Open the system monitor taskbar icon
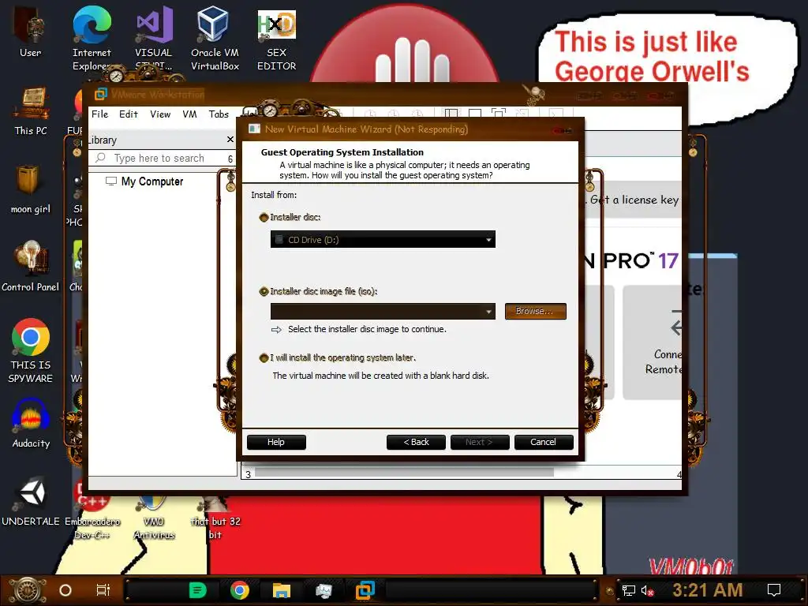 point(323,590)
